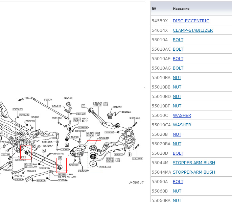This screenshot has width=232, height=202.
Task: Click diagram label 55502 (LH) under trailing arm
Action: pos(113,161)
